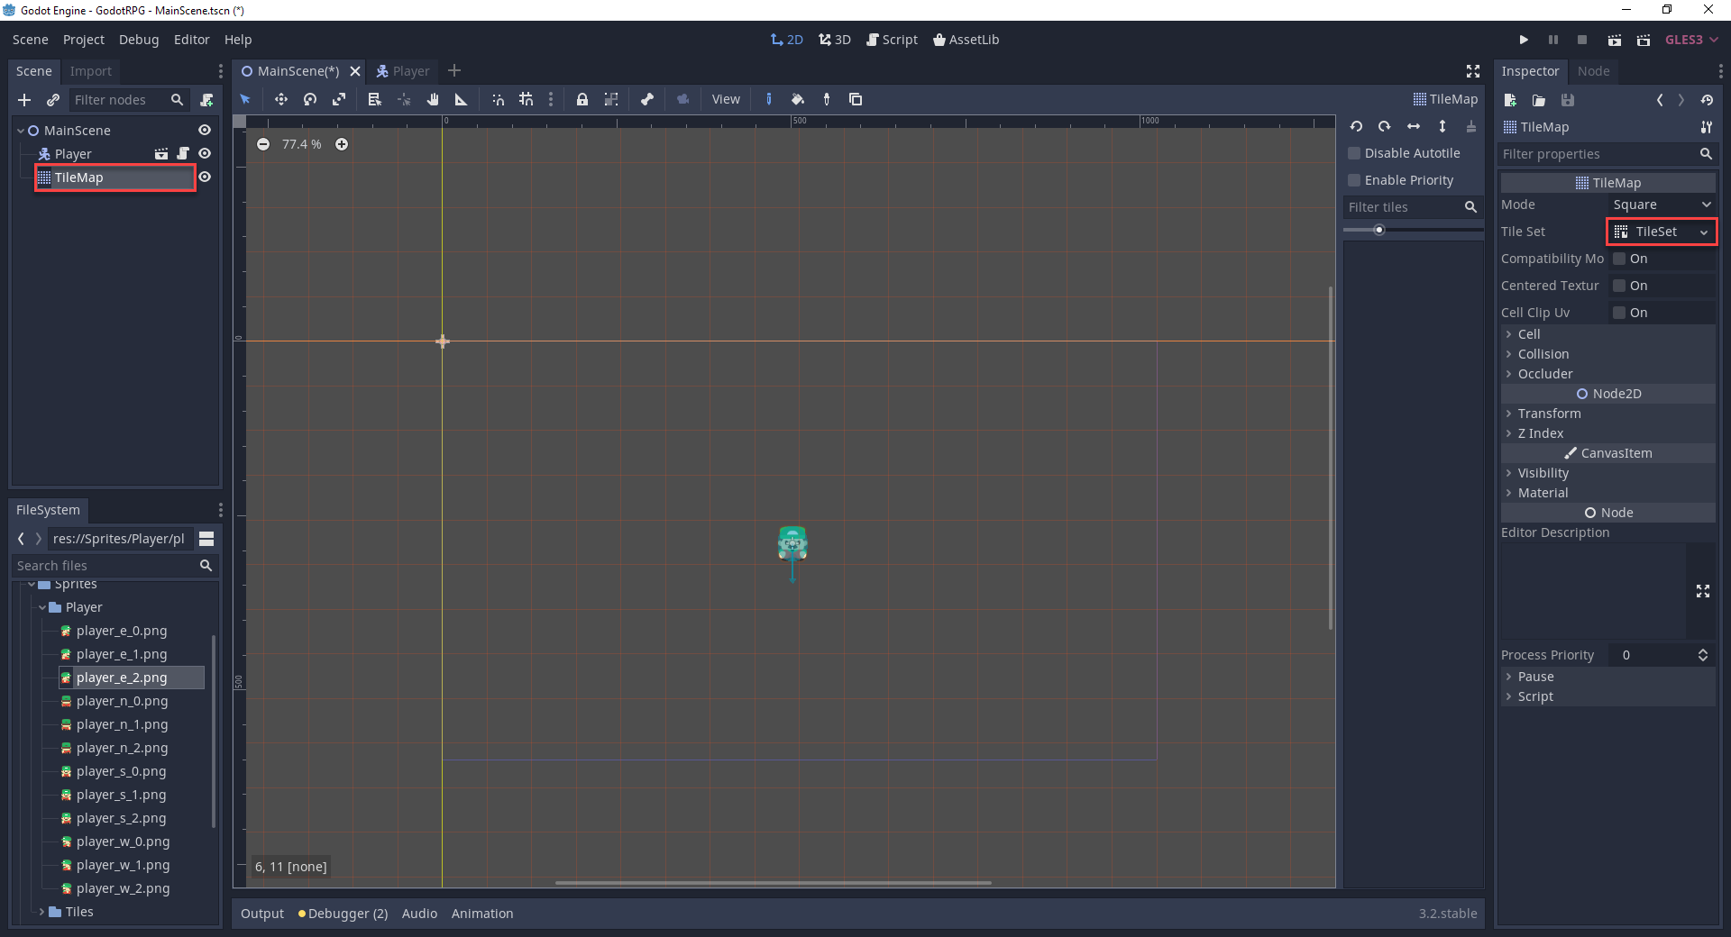Screen dimensions: 1731x937
Task: Click the Play project button
Action: pos(1524,40)
